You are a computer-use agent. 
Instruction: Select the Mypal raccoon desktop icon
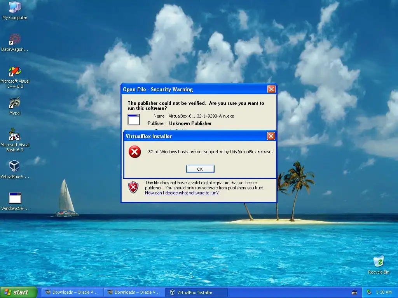(15, 106)
